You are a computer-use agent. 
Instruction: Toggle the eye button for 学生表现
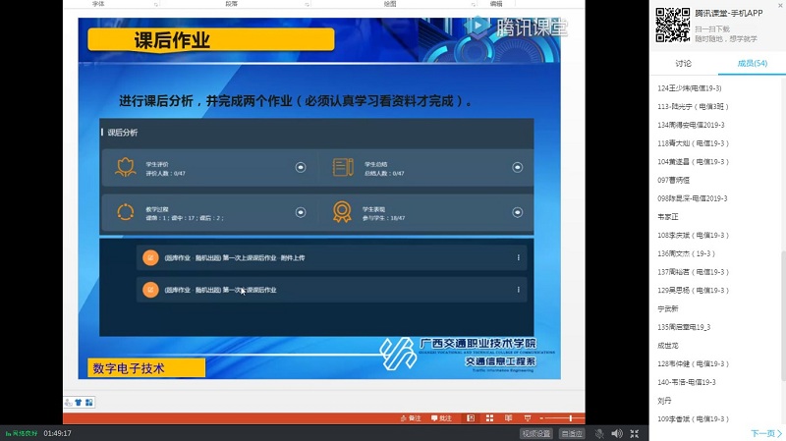pyautogui.click(x=519, y=212)
